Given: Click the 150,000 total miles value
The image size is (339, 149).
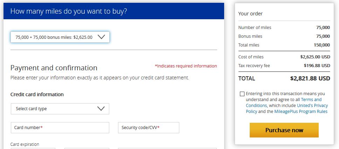Looking at the screenshot, I should point(321,45).
